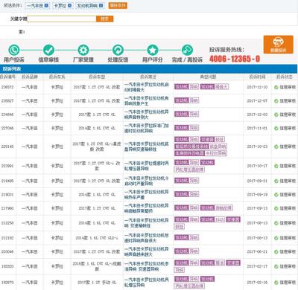Click the 厂家受理 gear step icon
The width and height of the screenshot is (298, 290).
[83, 50]
